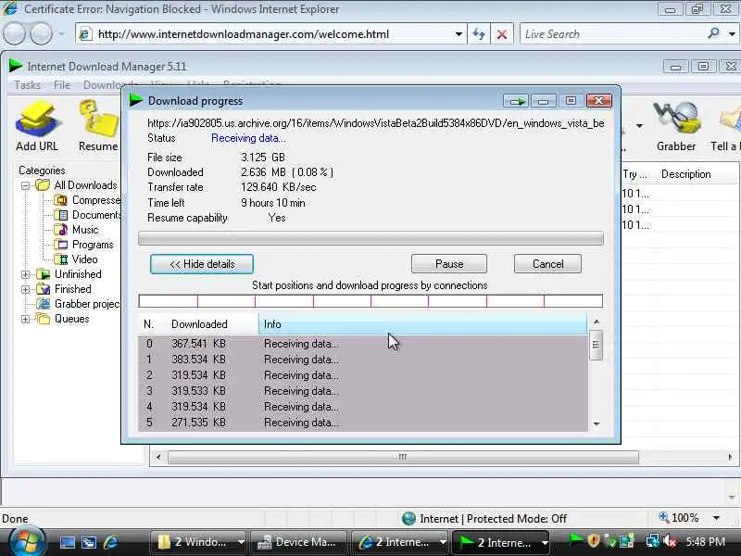Open the address bar history dropdown
Image resolution: width=741 pixels, height=556 pixels.
[458, 34]
